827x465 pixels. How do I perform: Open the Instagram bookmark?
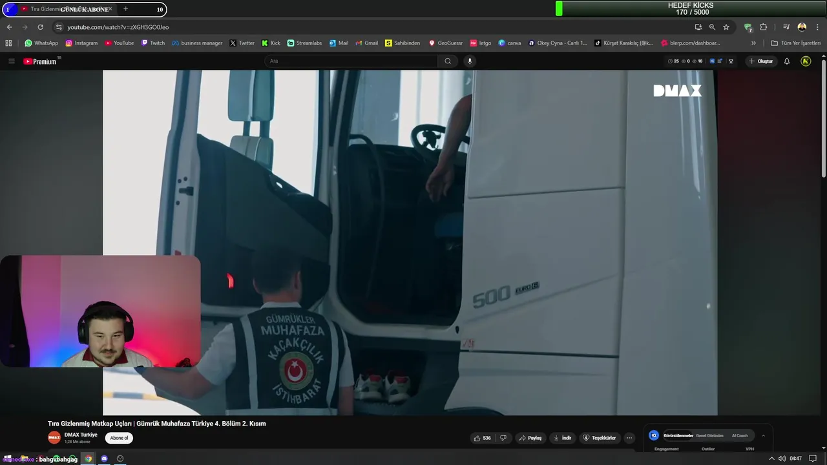point(81,43)
